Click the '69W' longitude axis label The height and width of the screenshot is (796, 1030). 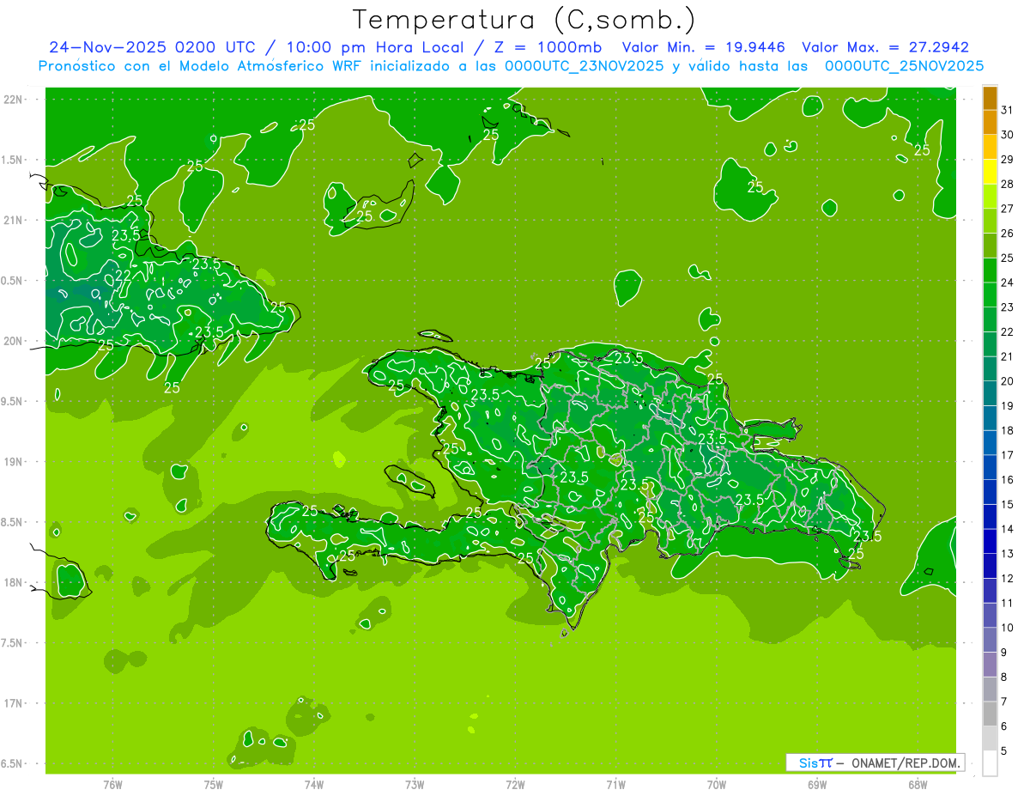[817, 785]
